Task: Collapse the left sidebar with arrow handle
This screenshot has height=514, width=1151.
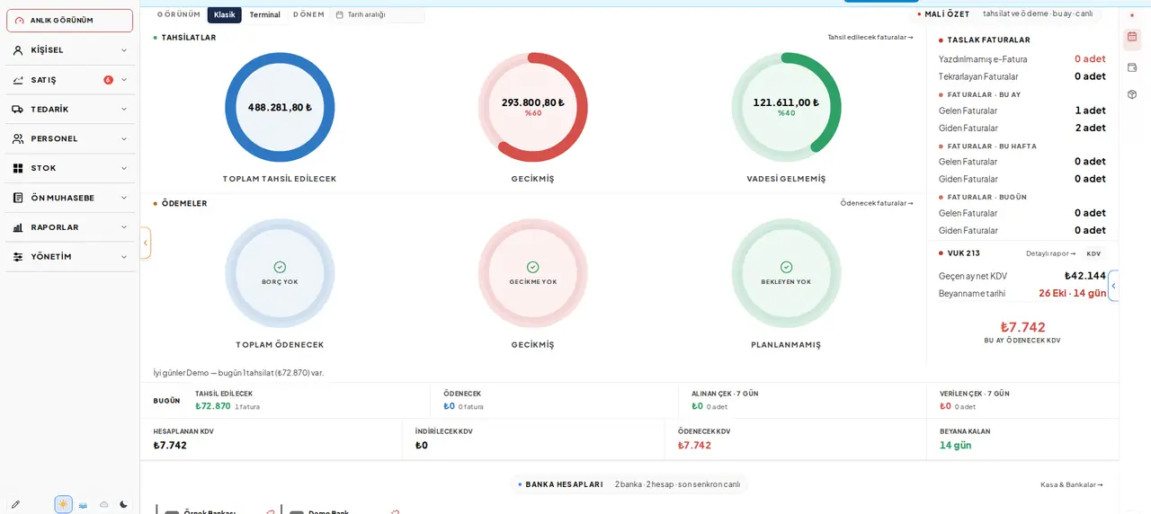Action: tap(145, 243)
